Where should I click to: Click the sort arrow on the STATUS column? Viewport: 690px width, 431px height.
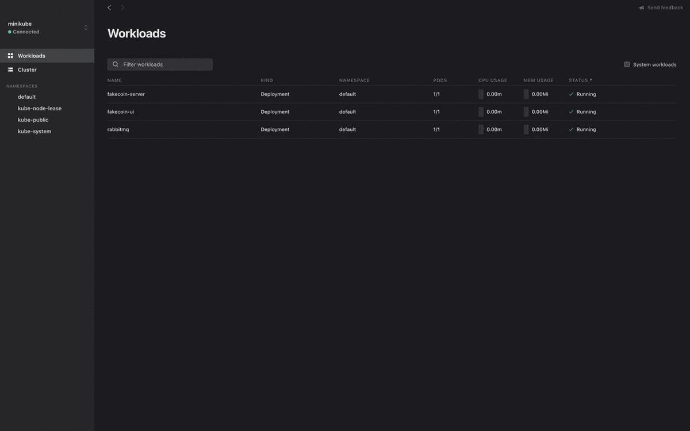(591, 80)
